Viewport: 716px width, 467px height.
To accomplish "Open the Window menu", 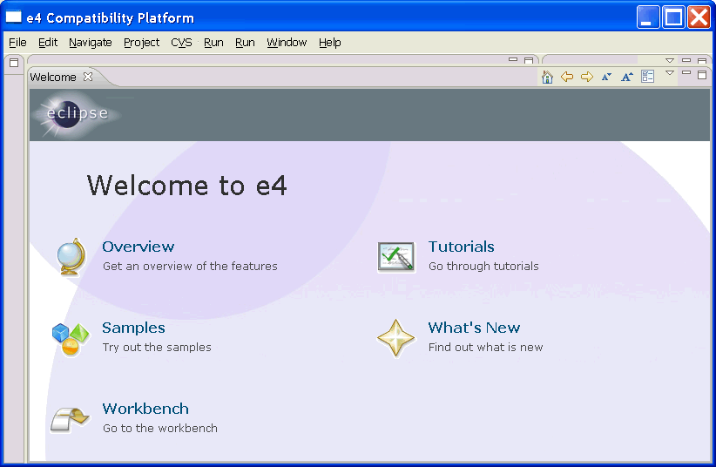I will (287, 43).
